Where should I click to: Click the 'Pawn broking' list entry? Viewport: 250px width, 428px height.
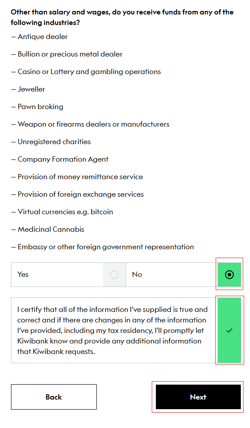click(x=37, y=106)
